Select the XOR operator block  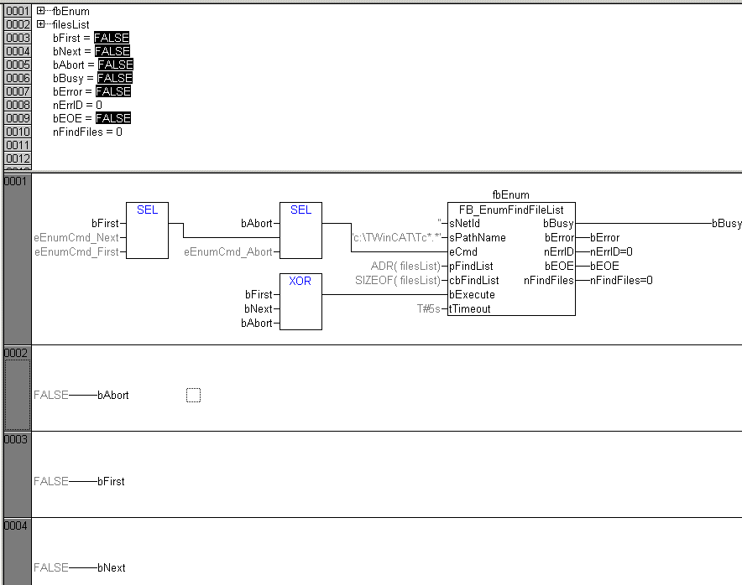click(300, 302)
